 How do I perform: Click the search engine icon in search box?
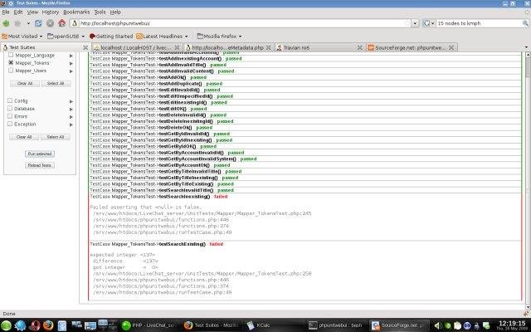coord(426,23)
